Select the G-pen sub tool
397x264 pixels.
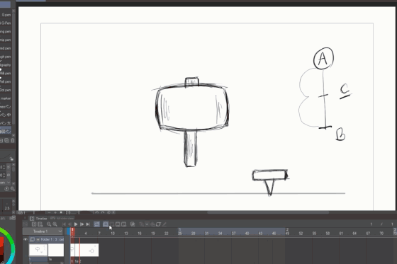click(x=6, y=15)
